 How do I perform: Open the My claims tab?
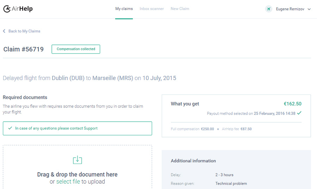124,9
